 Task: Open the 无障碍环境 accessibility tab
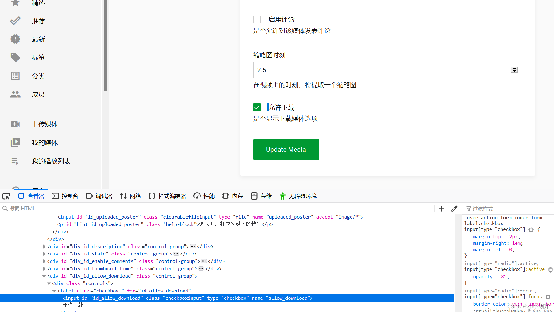(298, 196)
